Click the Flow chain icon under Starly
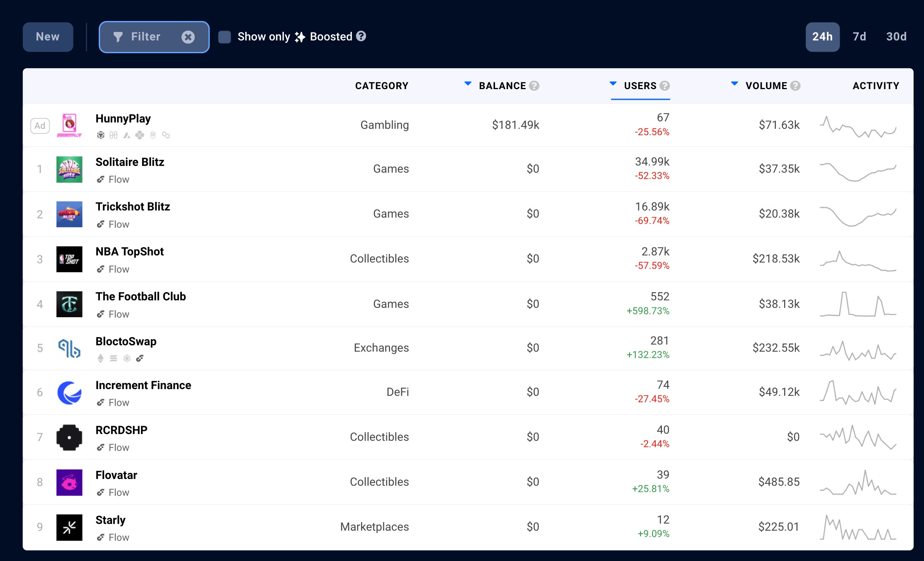This screenshot has height=561, width=924. coord(100,537)
